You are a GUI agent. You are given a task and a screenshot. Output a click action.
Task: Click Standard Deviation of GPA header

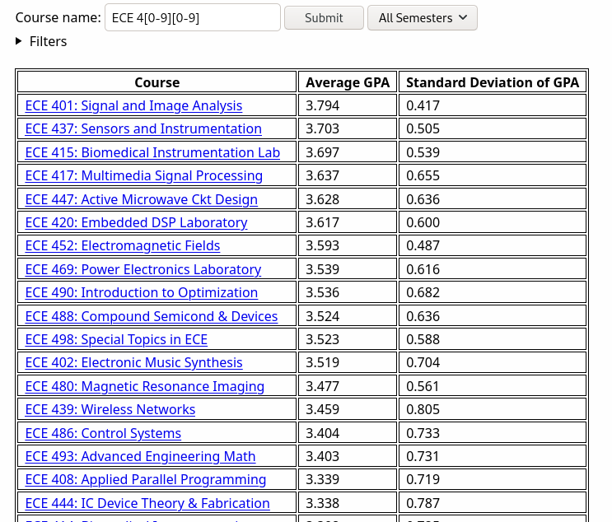click(x=493, y=82)
